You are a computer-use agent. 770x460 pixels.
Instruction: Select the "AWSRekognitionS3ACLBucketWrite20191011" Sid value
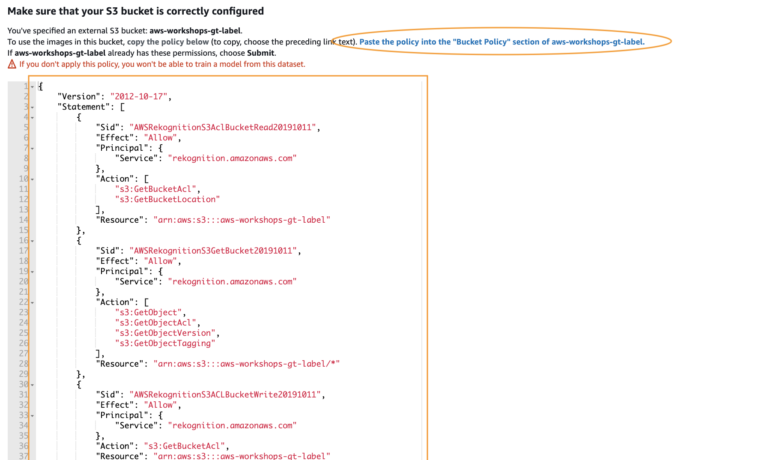[x=225, y=394]
